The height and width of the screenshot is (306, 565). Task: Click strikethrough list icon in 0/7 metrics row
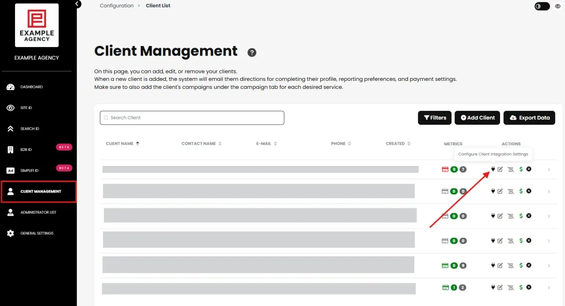[510, 169]
